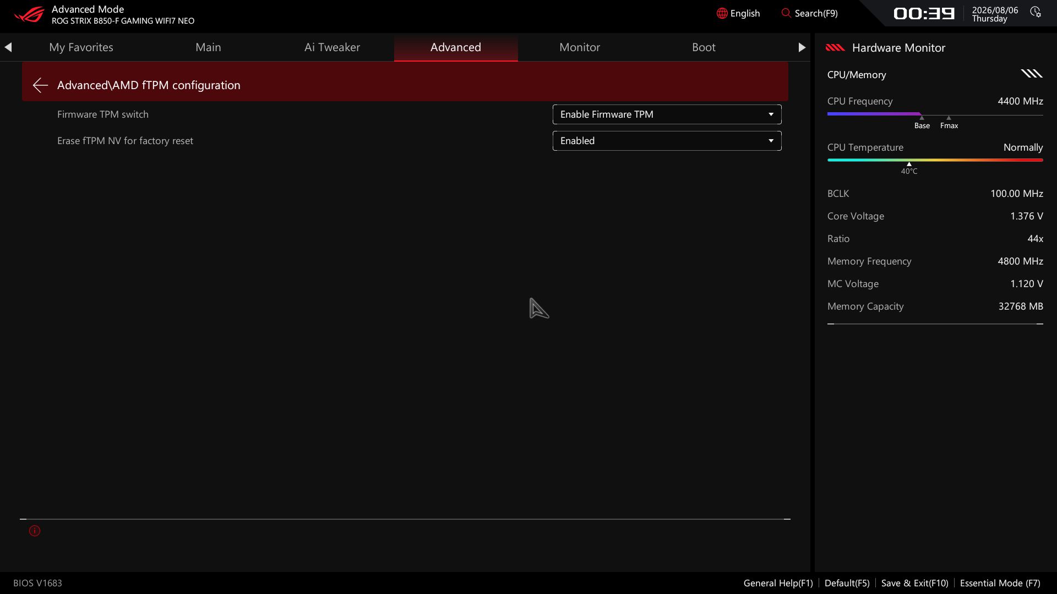Click the Hardware Monitor stripes icon

[x=835, y=48]
